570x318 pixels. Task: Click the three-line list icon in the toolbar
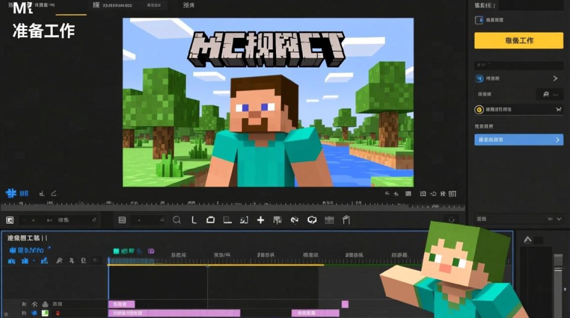pyautogui.click(x=122, y=220)
